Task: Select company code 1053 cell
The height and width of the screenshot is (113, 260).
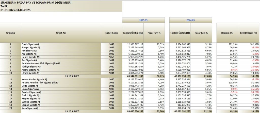Action: pos(112,57)
